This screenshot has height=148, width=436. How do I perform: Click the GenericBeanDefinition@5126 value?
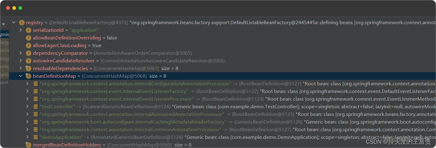click(268, 122)
